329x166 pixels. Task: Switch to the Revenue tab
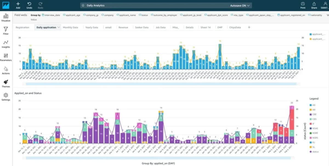click(123, 27)
